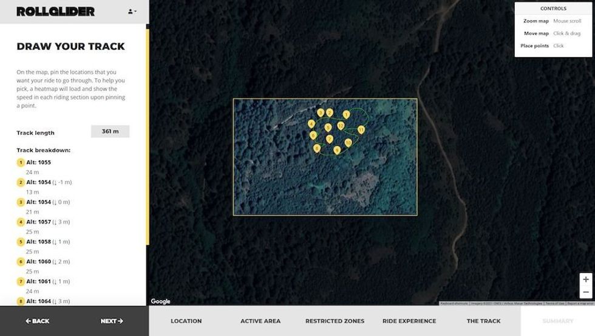Zoom out with the map minus button

click(585, 292)
